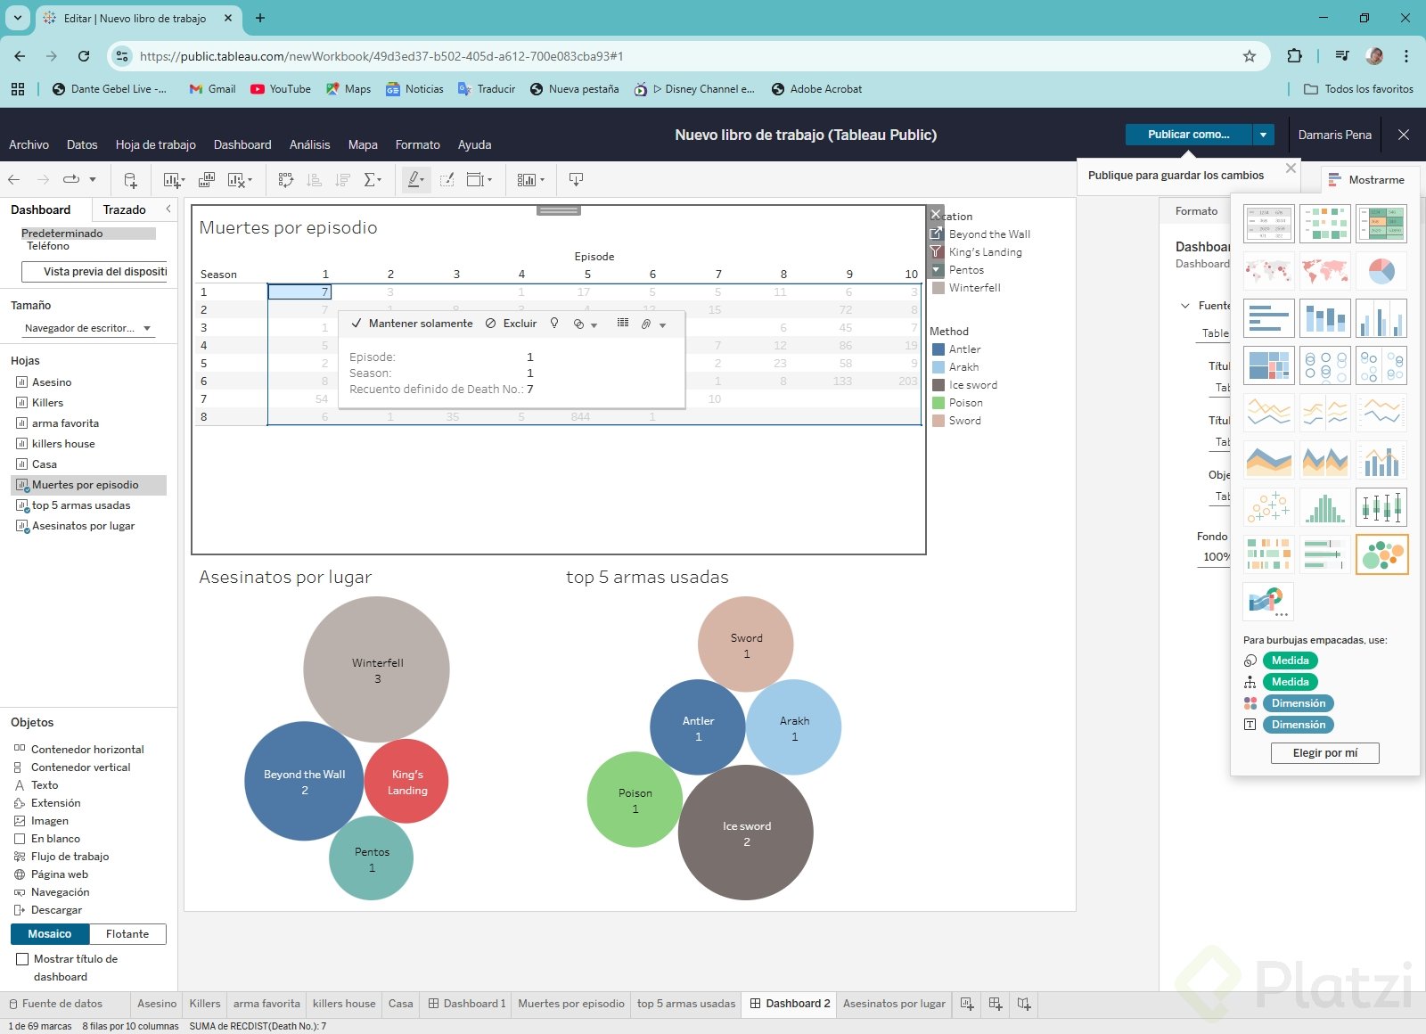This screenshot has width=1426, height=1034.
Task: Dismiss the 'Publique para guardar los cambios' notice
Action: pos(1291,168)
